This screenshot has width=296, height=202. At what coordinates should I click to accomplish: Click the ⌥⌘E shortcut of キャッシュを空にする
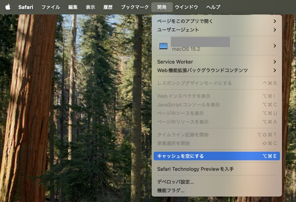coord(269,156)
